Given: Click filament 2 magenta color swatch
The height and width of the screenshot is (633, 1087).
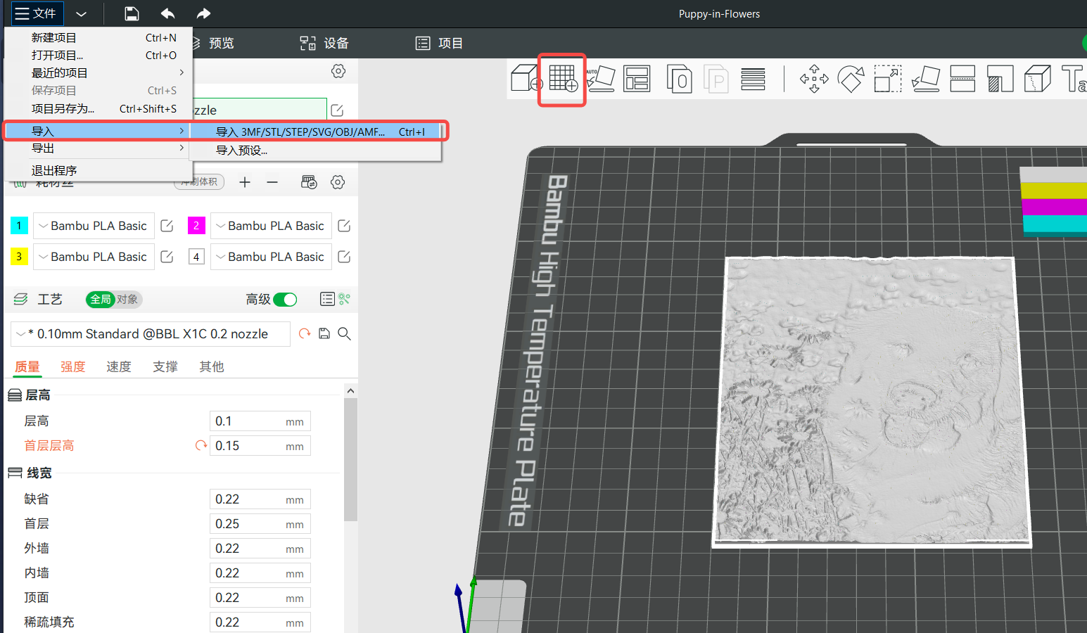Looking at the screenshot, I should (196, 226).
